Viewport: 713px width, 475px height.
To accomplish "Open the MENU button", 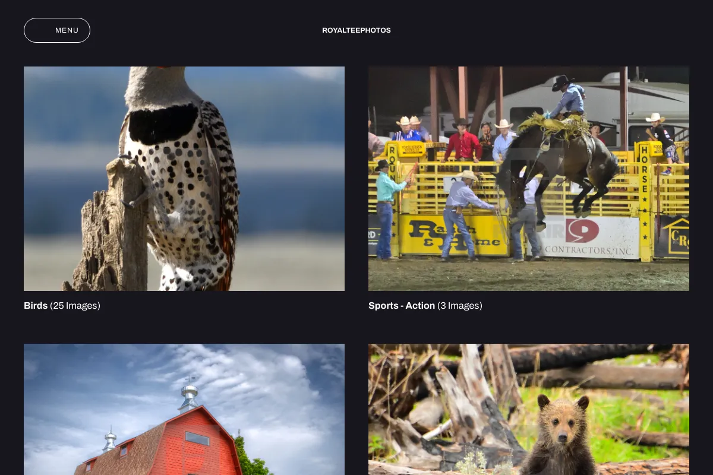I will coord(57,30).
